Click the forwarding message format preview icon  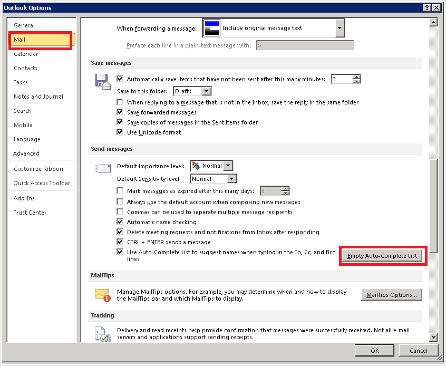click(x=212, y=28)
